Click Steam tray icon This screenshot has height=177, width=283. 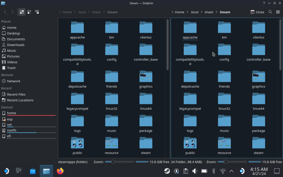click(167, 171)
